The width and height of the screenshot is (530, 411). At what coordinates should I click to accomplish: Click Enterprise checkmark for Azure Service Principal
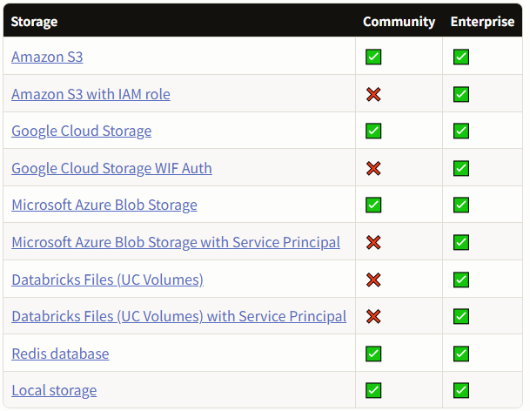461,242
